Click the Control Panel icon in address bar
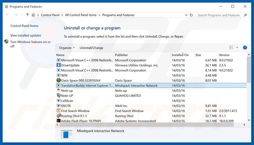 pyautogui.click(x=33, y=15)
